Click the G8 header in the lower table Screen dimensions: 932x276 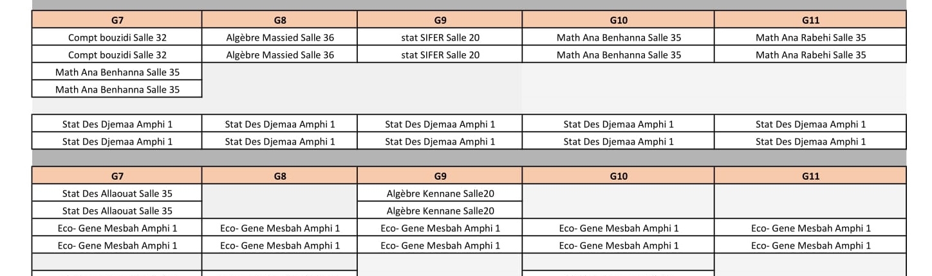click(x=280, y=176)
